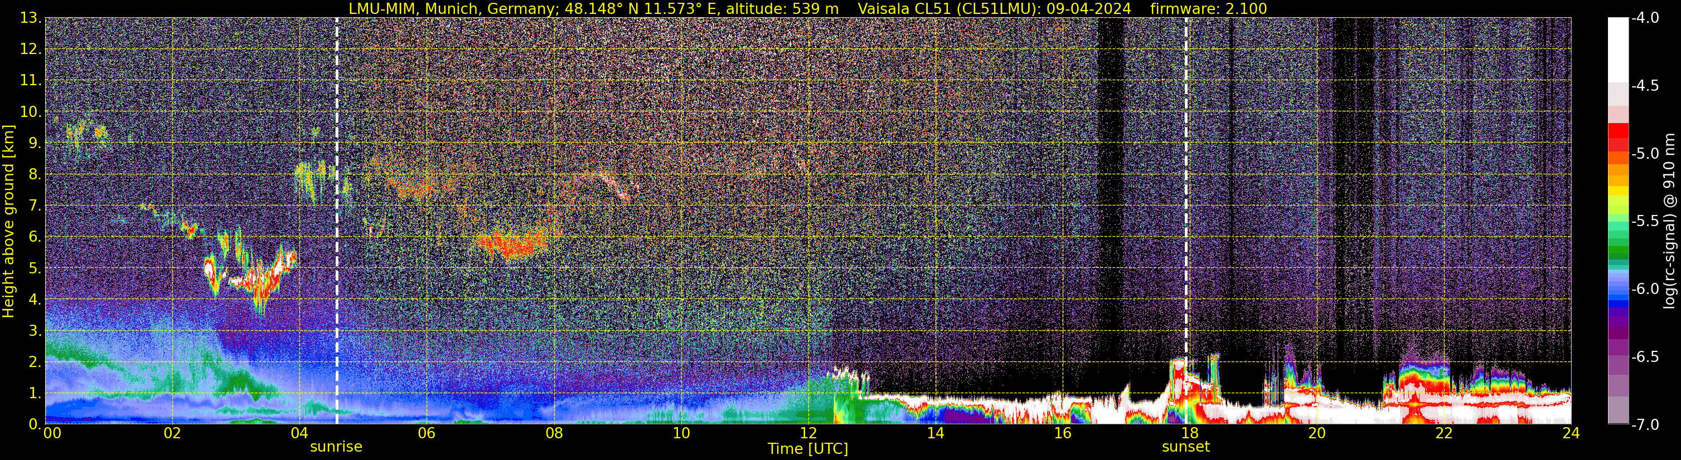Click the 'Height above ground [km]' axis label
Image resolution: width=1681 pixels, height=460 pixels.
(x=8, y=221)
